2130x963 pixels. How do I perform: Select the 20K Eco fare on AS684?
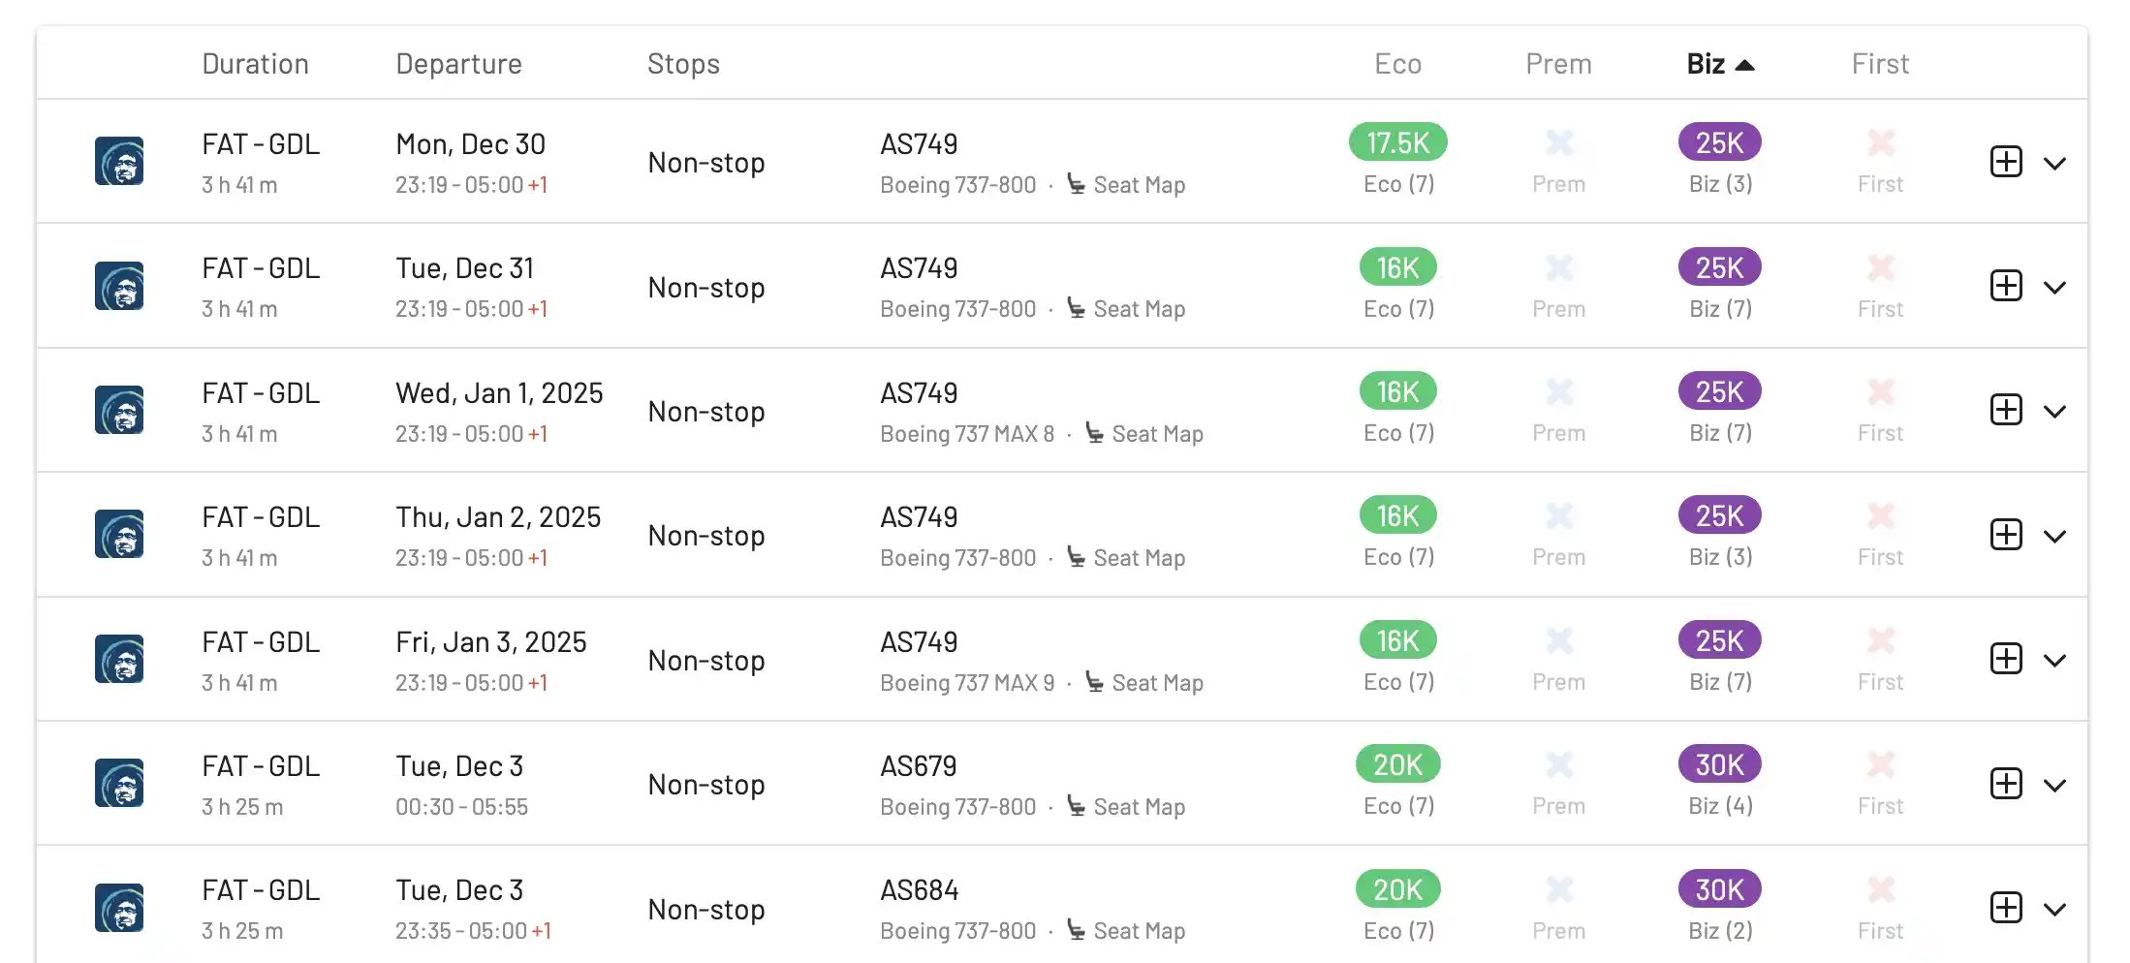1397,889
